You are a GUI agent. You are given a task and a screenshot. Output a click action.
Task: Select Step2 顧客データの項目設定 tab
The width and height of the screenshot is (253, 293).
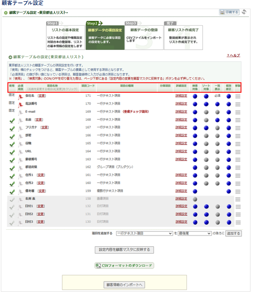[x=105, y=36]
